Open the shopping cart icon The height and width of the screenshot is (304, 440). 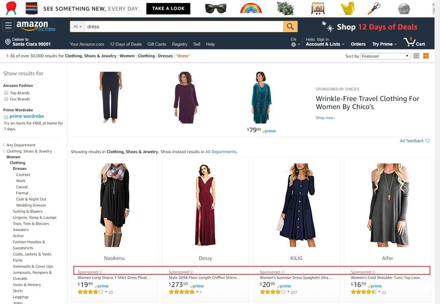[x=409, y=42]
